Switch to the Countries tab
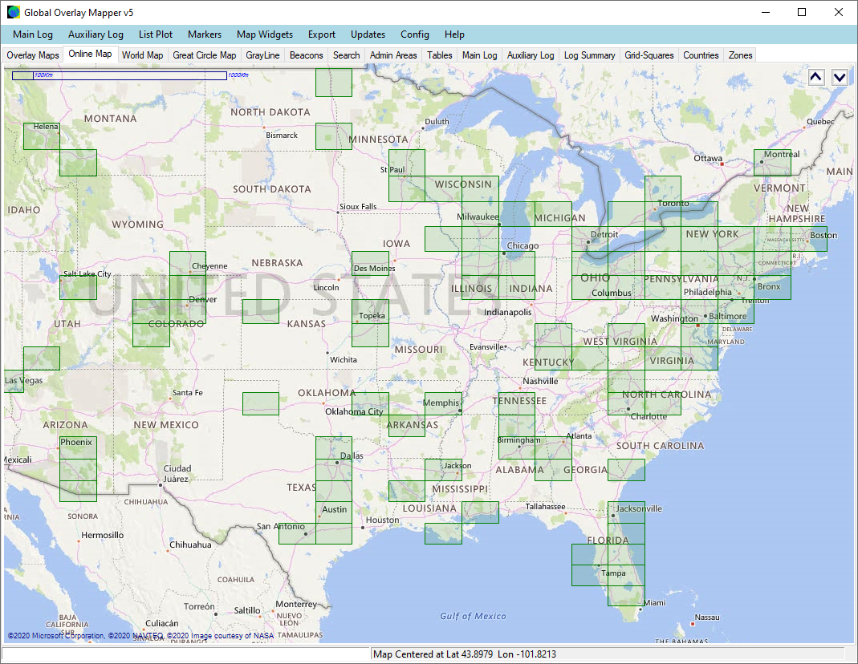The width and height of the screenshot is (858, 664). pyautogui.click(x=701, y=55)
